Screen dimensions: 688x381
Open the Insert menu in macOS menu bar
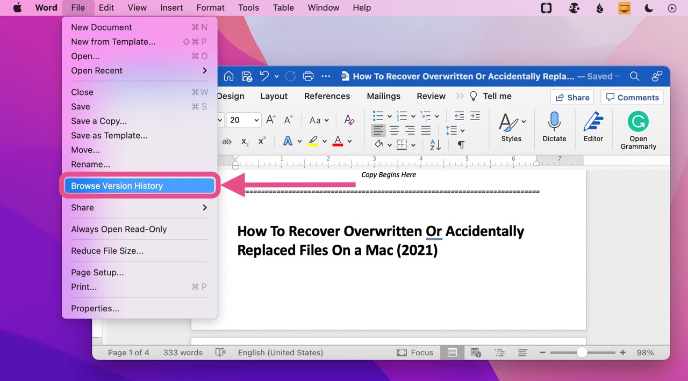pyautogui.click(x=171, y=8)
